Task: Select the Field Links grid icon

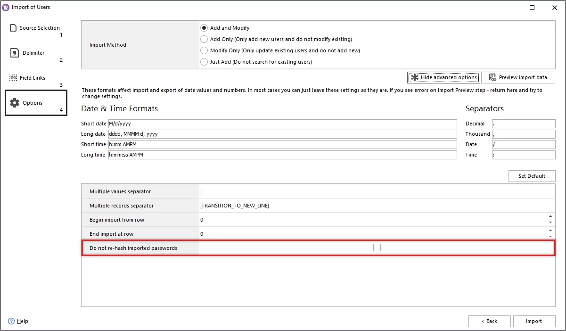Action: 12,77
